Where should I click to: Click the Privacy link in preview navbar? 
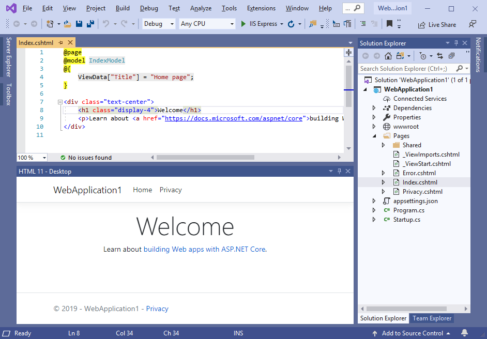(x=171, y=190)
